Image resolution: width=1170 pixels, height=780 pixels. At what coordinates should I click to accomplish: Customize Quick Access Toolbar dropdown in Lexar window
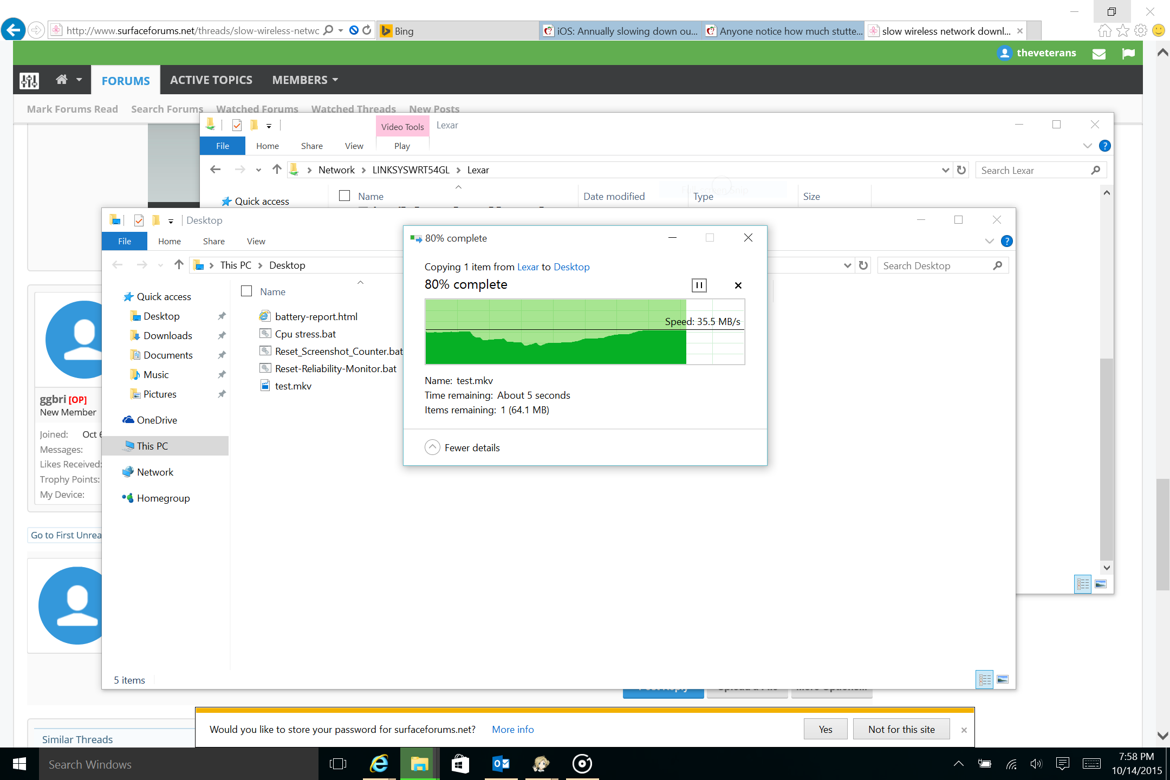click(x=269, y=126)
